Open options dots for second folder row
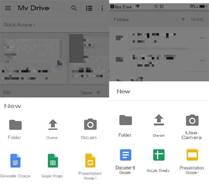Screen dimensions: 209x191 coord(202,60)
